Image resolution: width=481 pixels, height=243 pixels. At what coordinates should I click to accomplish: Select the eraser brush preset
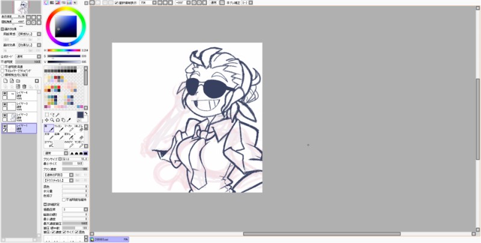79,128
